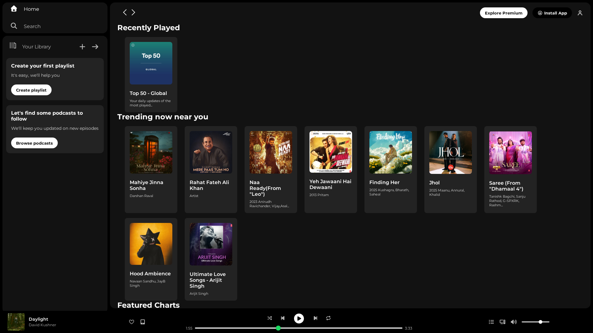Screen dimensions: 593x333
Task: Like the Daylight song with the heart icon
Action: point(132,322)
